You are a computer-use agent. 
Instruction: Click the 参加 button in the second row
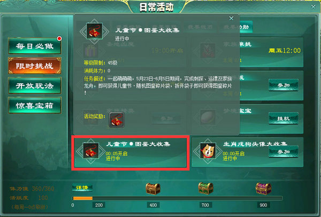tap(284, 85)
